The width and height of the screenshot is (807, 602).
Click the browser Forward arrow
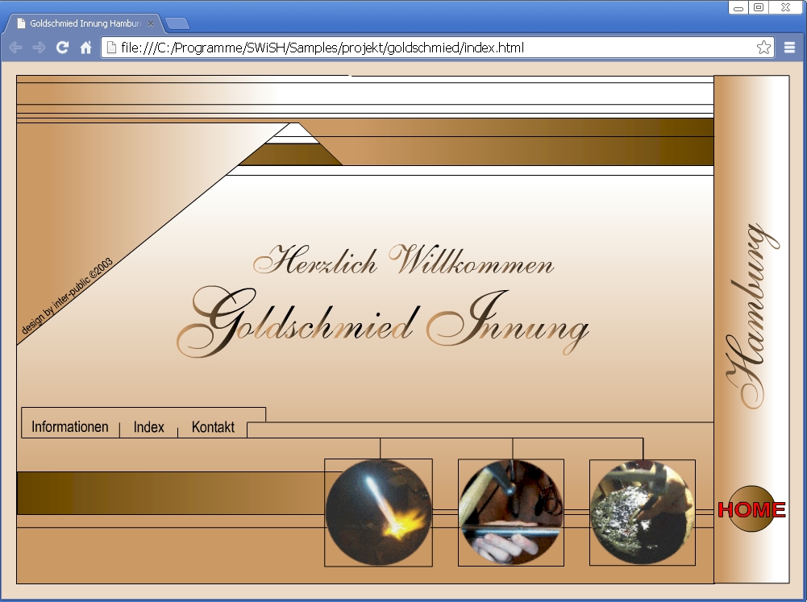[x=39, y=48]
